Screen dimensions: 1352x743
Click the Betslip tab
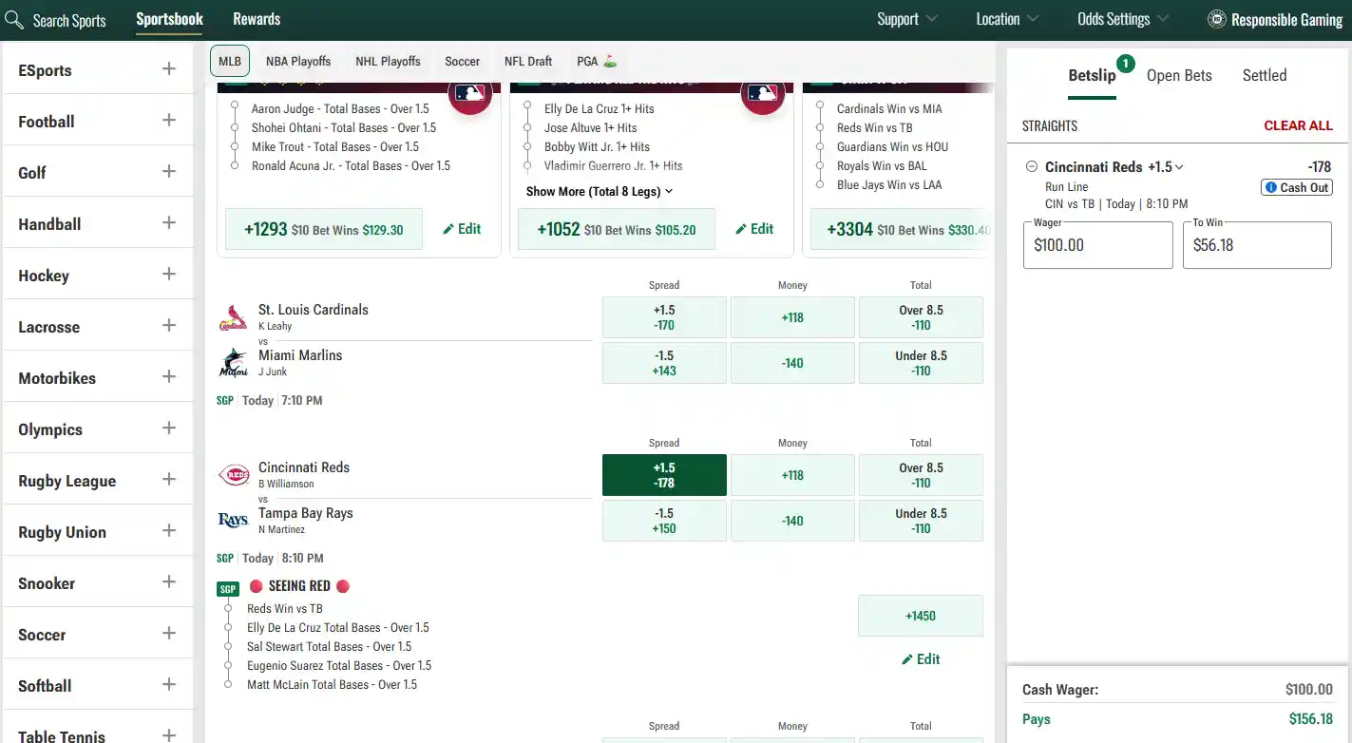click(x=1092, y=75)
